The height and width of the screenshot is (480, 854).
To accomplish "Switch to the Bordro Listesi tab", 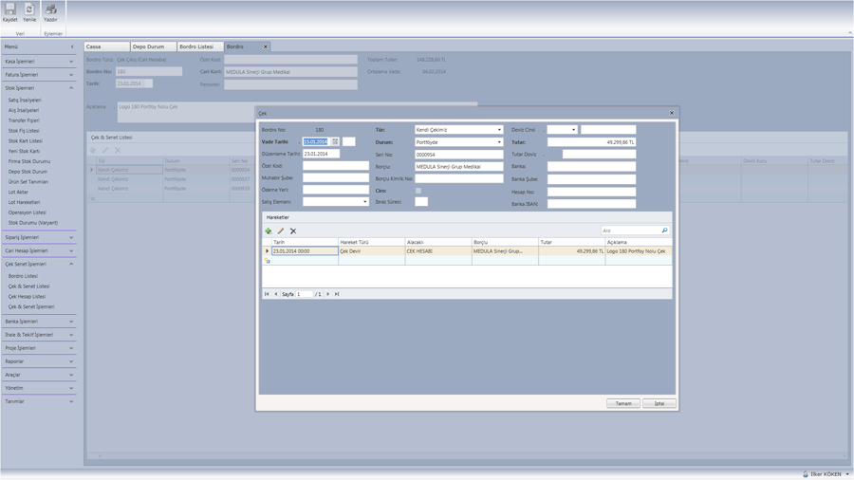I will pyautogui.click(x=196, y=46).
